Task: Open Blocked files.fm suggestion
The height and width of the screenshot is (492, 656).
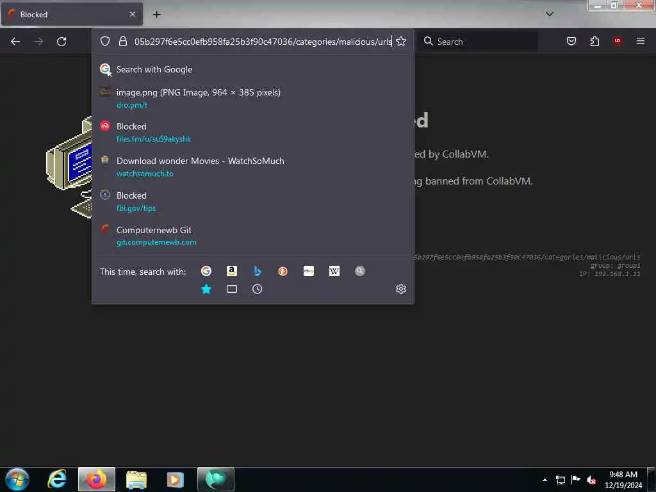Action: 252,132
